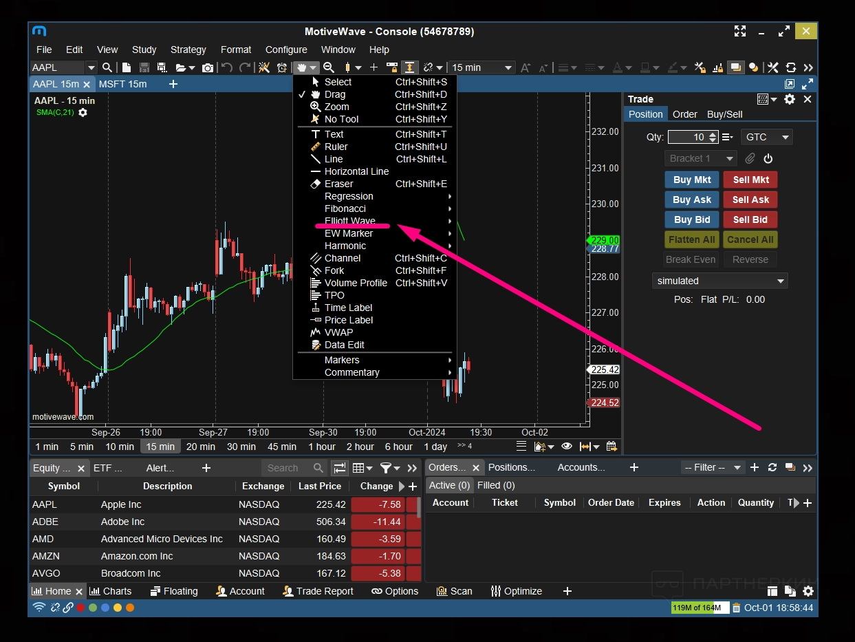This screenshot has height=642, width=855.
Task: Choose Horizontal Line from tool menu
Action: (x=375, y=171)
